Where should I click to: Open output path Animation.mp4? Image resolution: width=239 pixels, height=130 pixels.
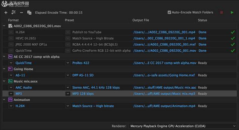pos(164,106)
